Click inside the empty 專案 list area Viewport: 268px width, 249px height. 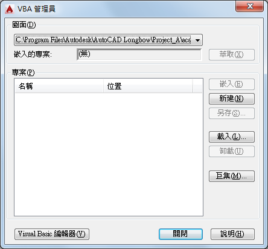109,154
